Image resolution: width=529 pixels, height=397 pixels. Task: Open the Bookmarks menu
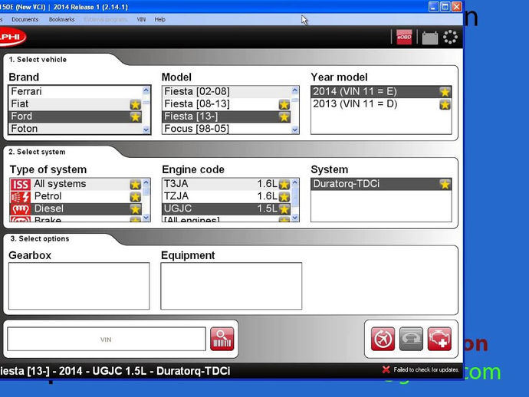tap(62, 20)
